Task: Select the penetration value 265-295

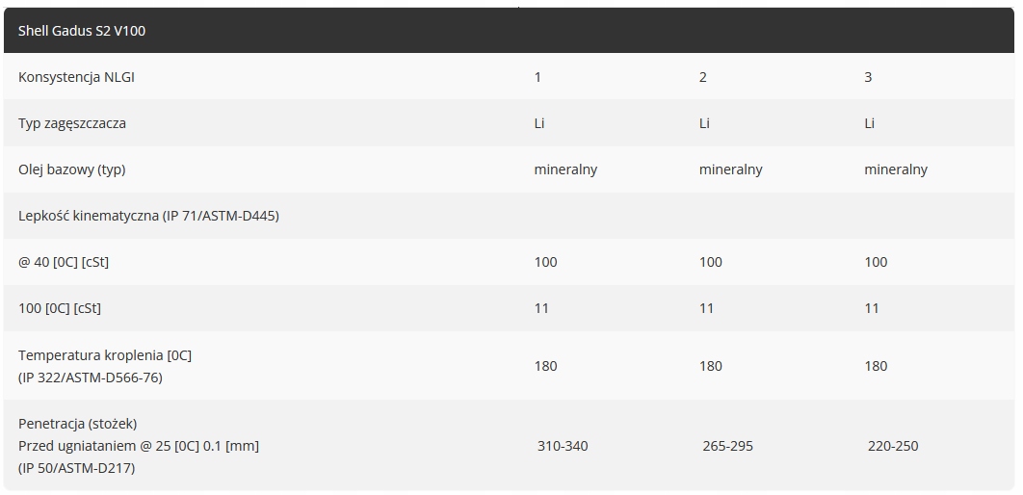Action: 728,446
